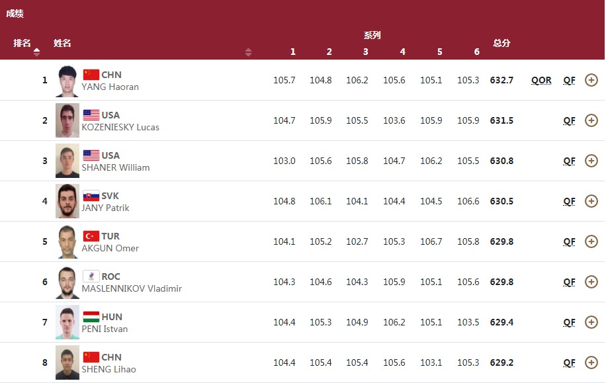Sort table by rank column arrows

(x=37, y=52)
